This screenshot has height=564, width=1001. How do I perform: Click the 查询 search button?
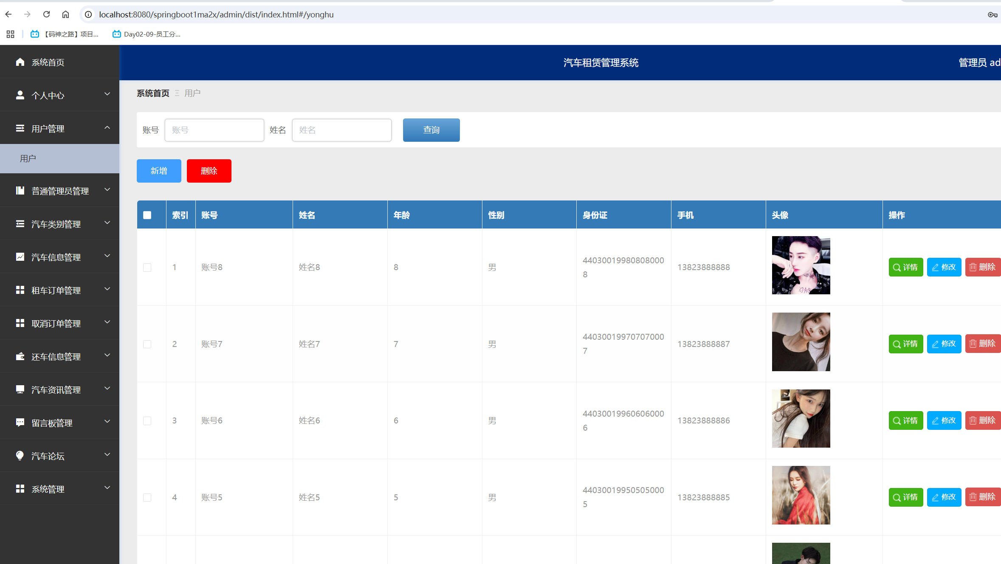click(x=431, y=130)
